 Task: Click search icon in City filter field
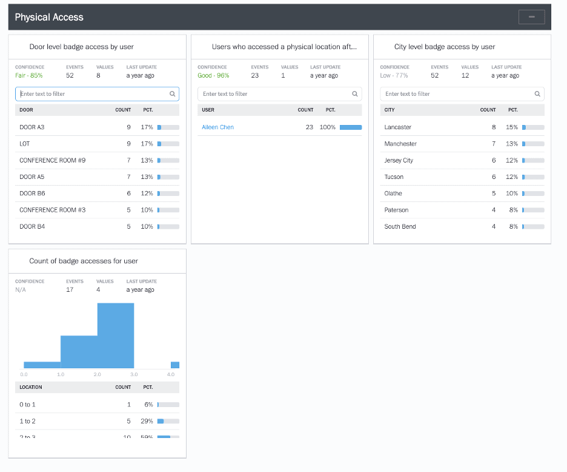(537, 94)
